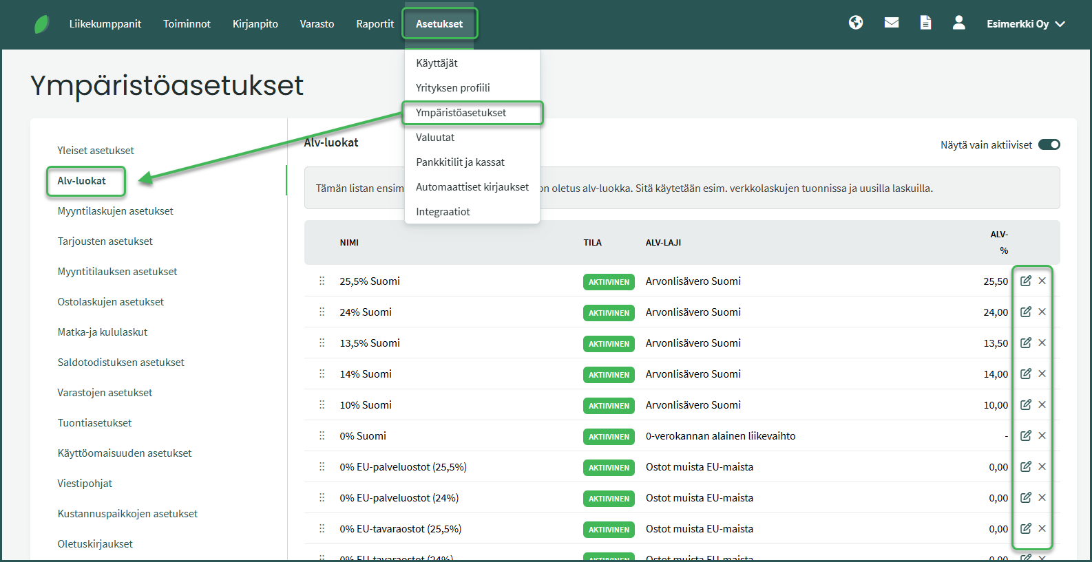Click drag handle for 14% Suomi row
The height and width of the screenshot is (562, 1092).
[322, 374]
